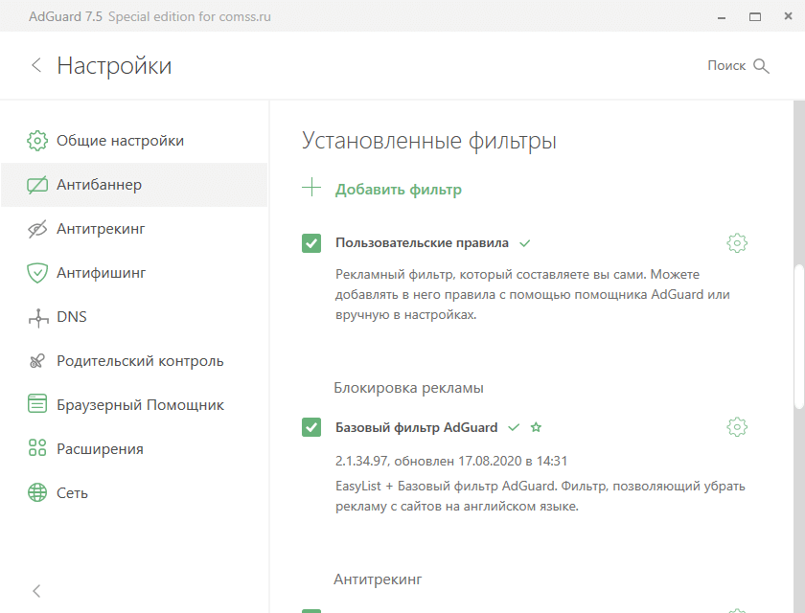This screenshot has width=805, height=613.
Task: Click the Сеть globe icon
Action: (x=37, y=492)
